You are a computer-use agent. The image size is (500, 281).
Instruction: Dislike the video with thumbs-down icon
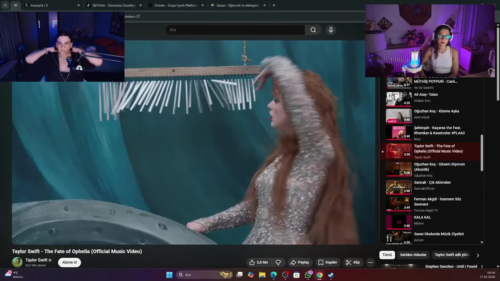279,262
